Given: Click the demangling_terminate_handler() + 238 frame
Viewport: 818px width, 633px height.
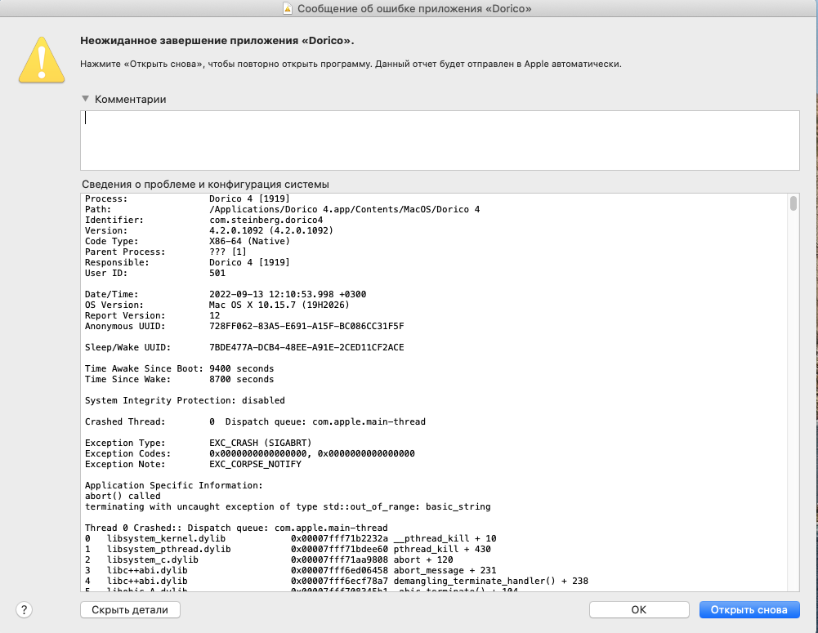Looking at the screenshot, I should 337,581.
